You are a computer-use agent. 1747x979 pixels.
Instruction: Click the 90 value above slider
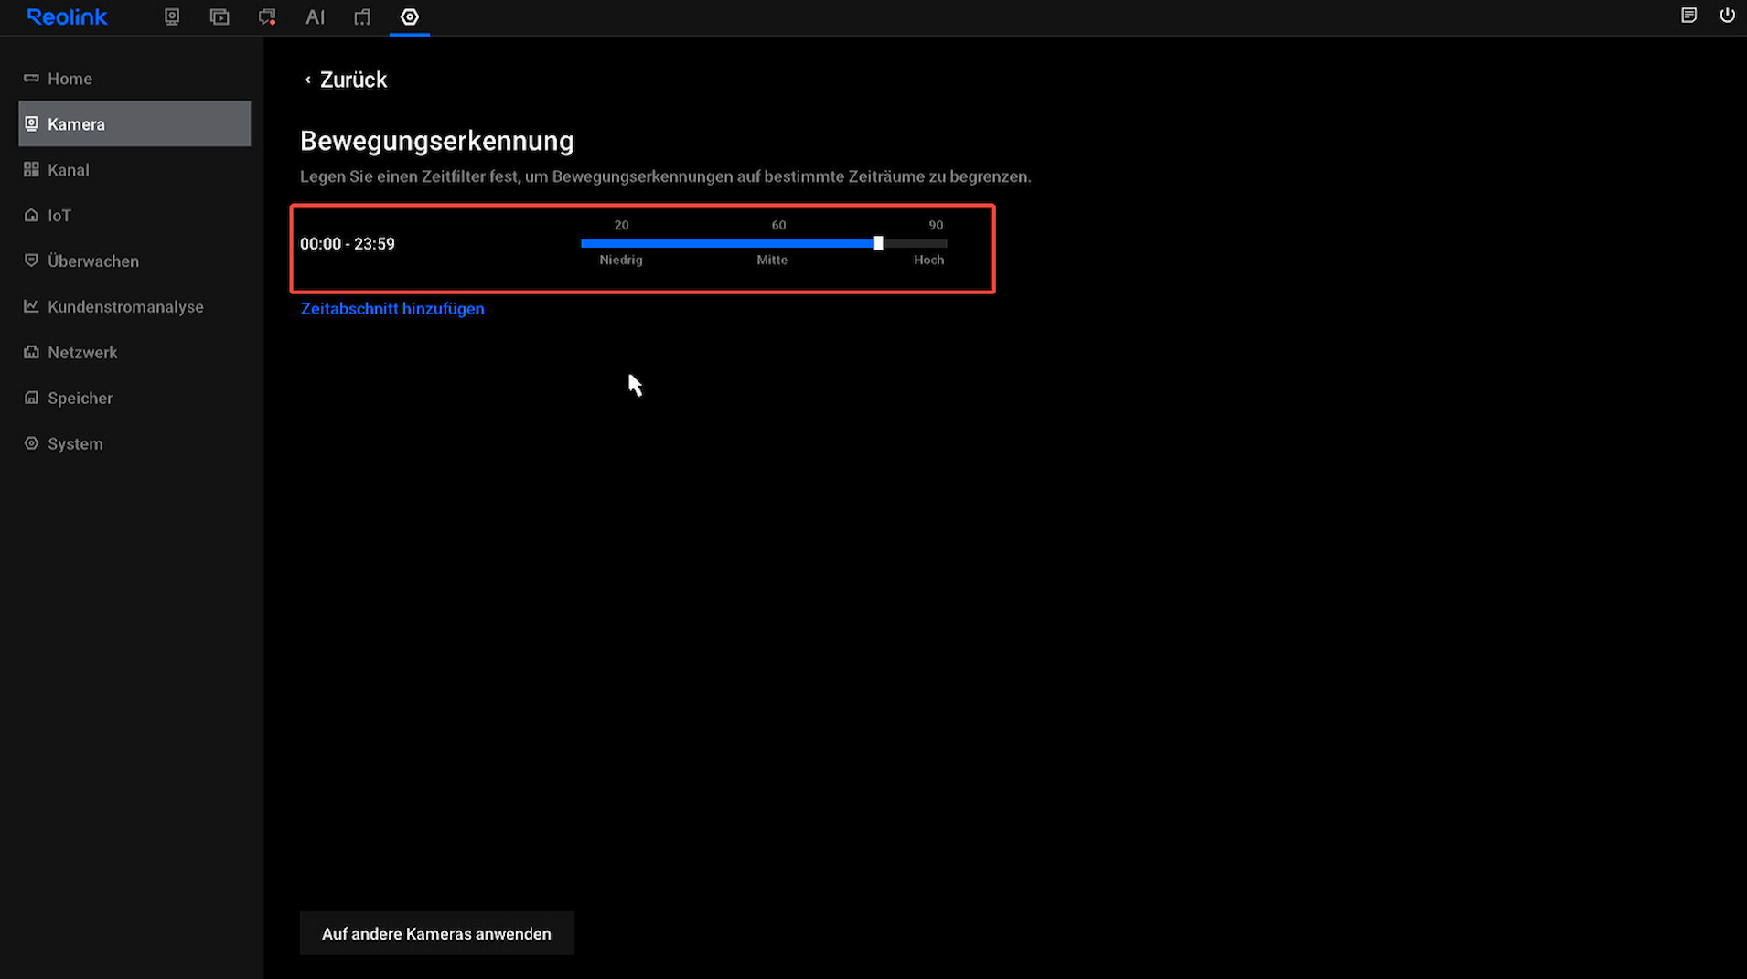coord(936,225)
